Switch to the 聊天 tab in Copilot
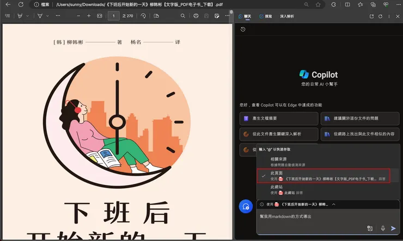The image size is (403, 241). click(245, 16)
